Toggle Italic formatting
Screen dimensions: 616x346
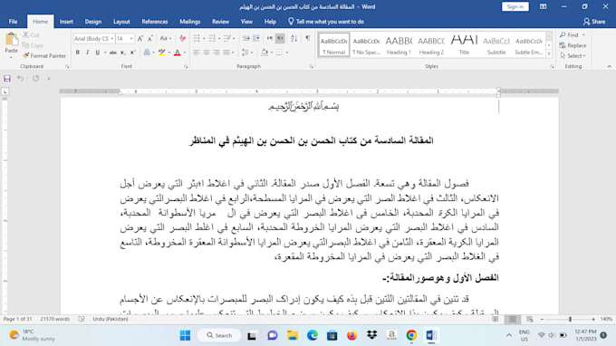coord(88,53)
